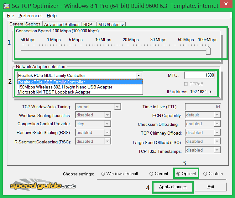Select the Optimal settings radio button

tap(178, 174)
